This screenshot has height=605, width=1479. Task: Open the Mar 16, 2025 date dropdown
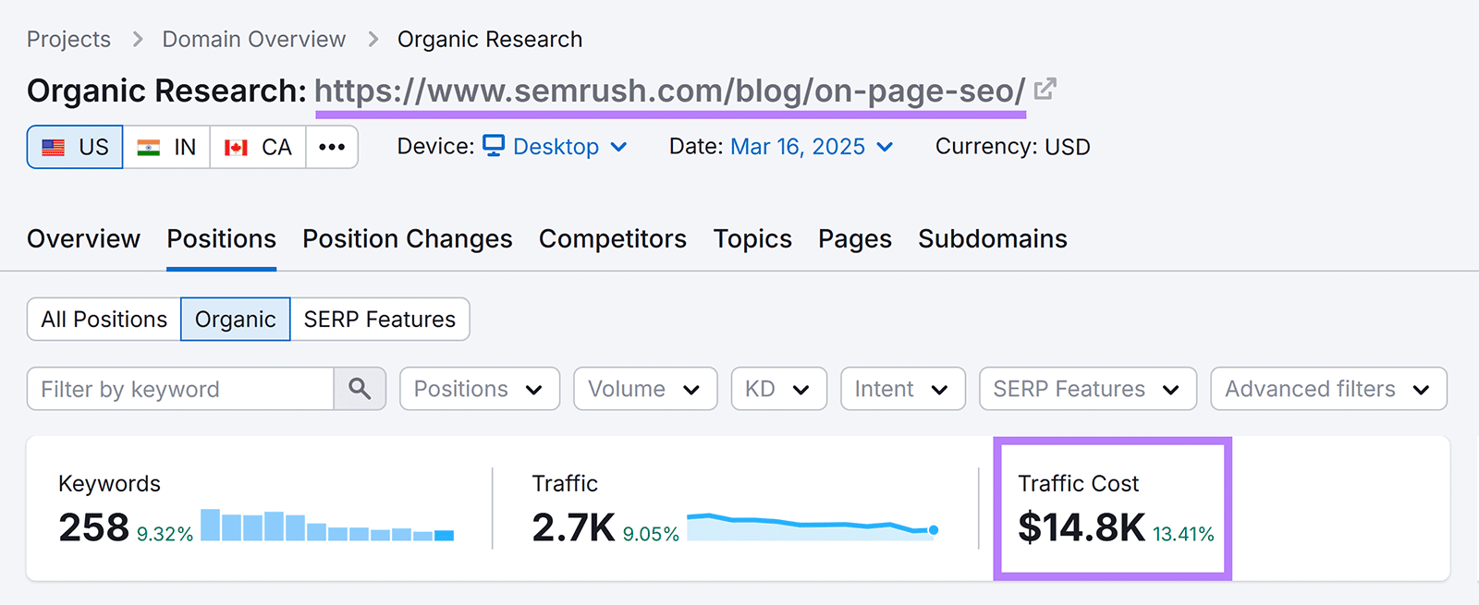point(812,147)
